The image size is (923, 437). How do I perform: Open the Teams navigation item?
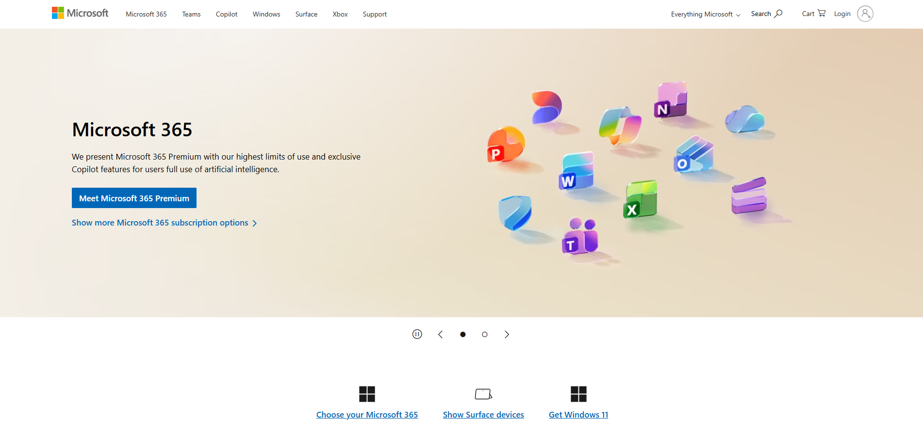pos(191,14)
